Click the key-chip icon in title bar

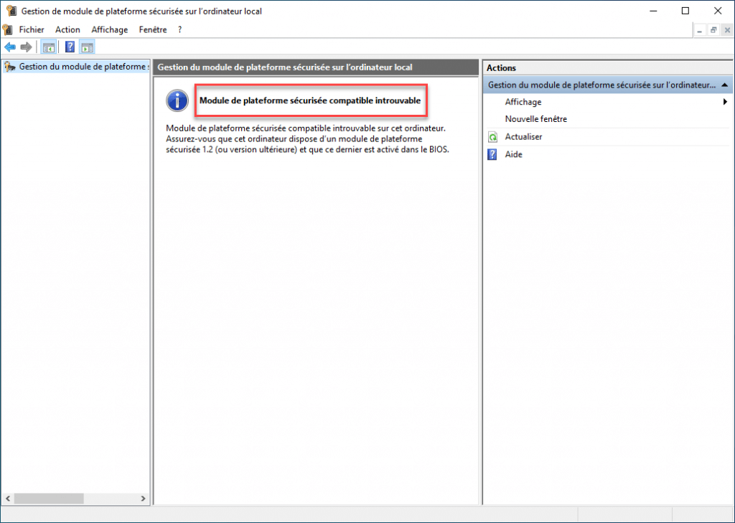[x=11, y=11]
